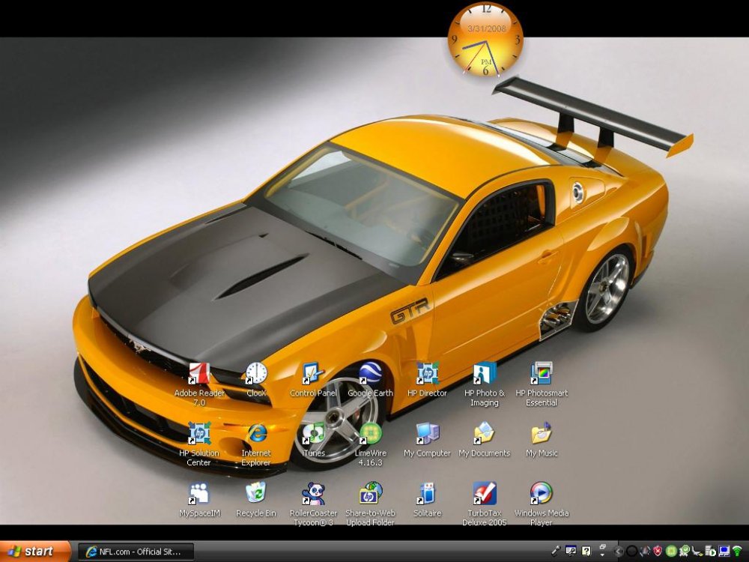Select the TurboTax Deluxe 2005 icon

tap(485, 494)
